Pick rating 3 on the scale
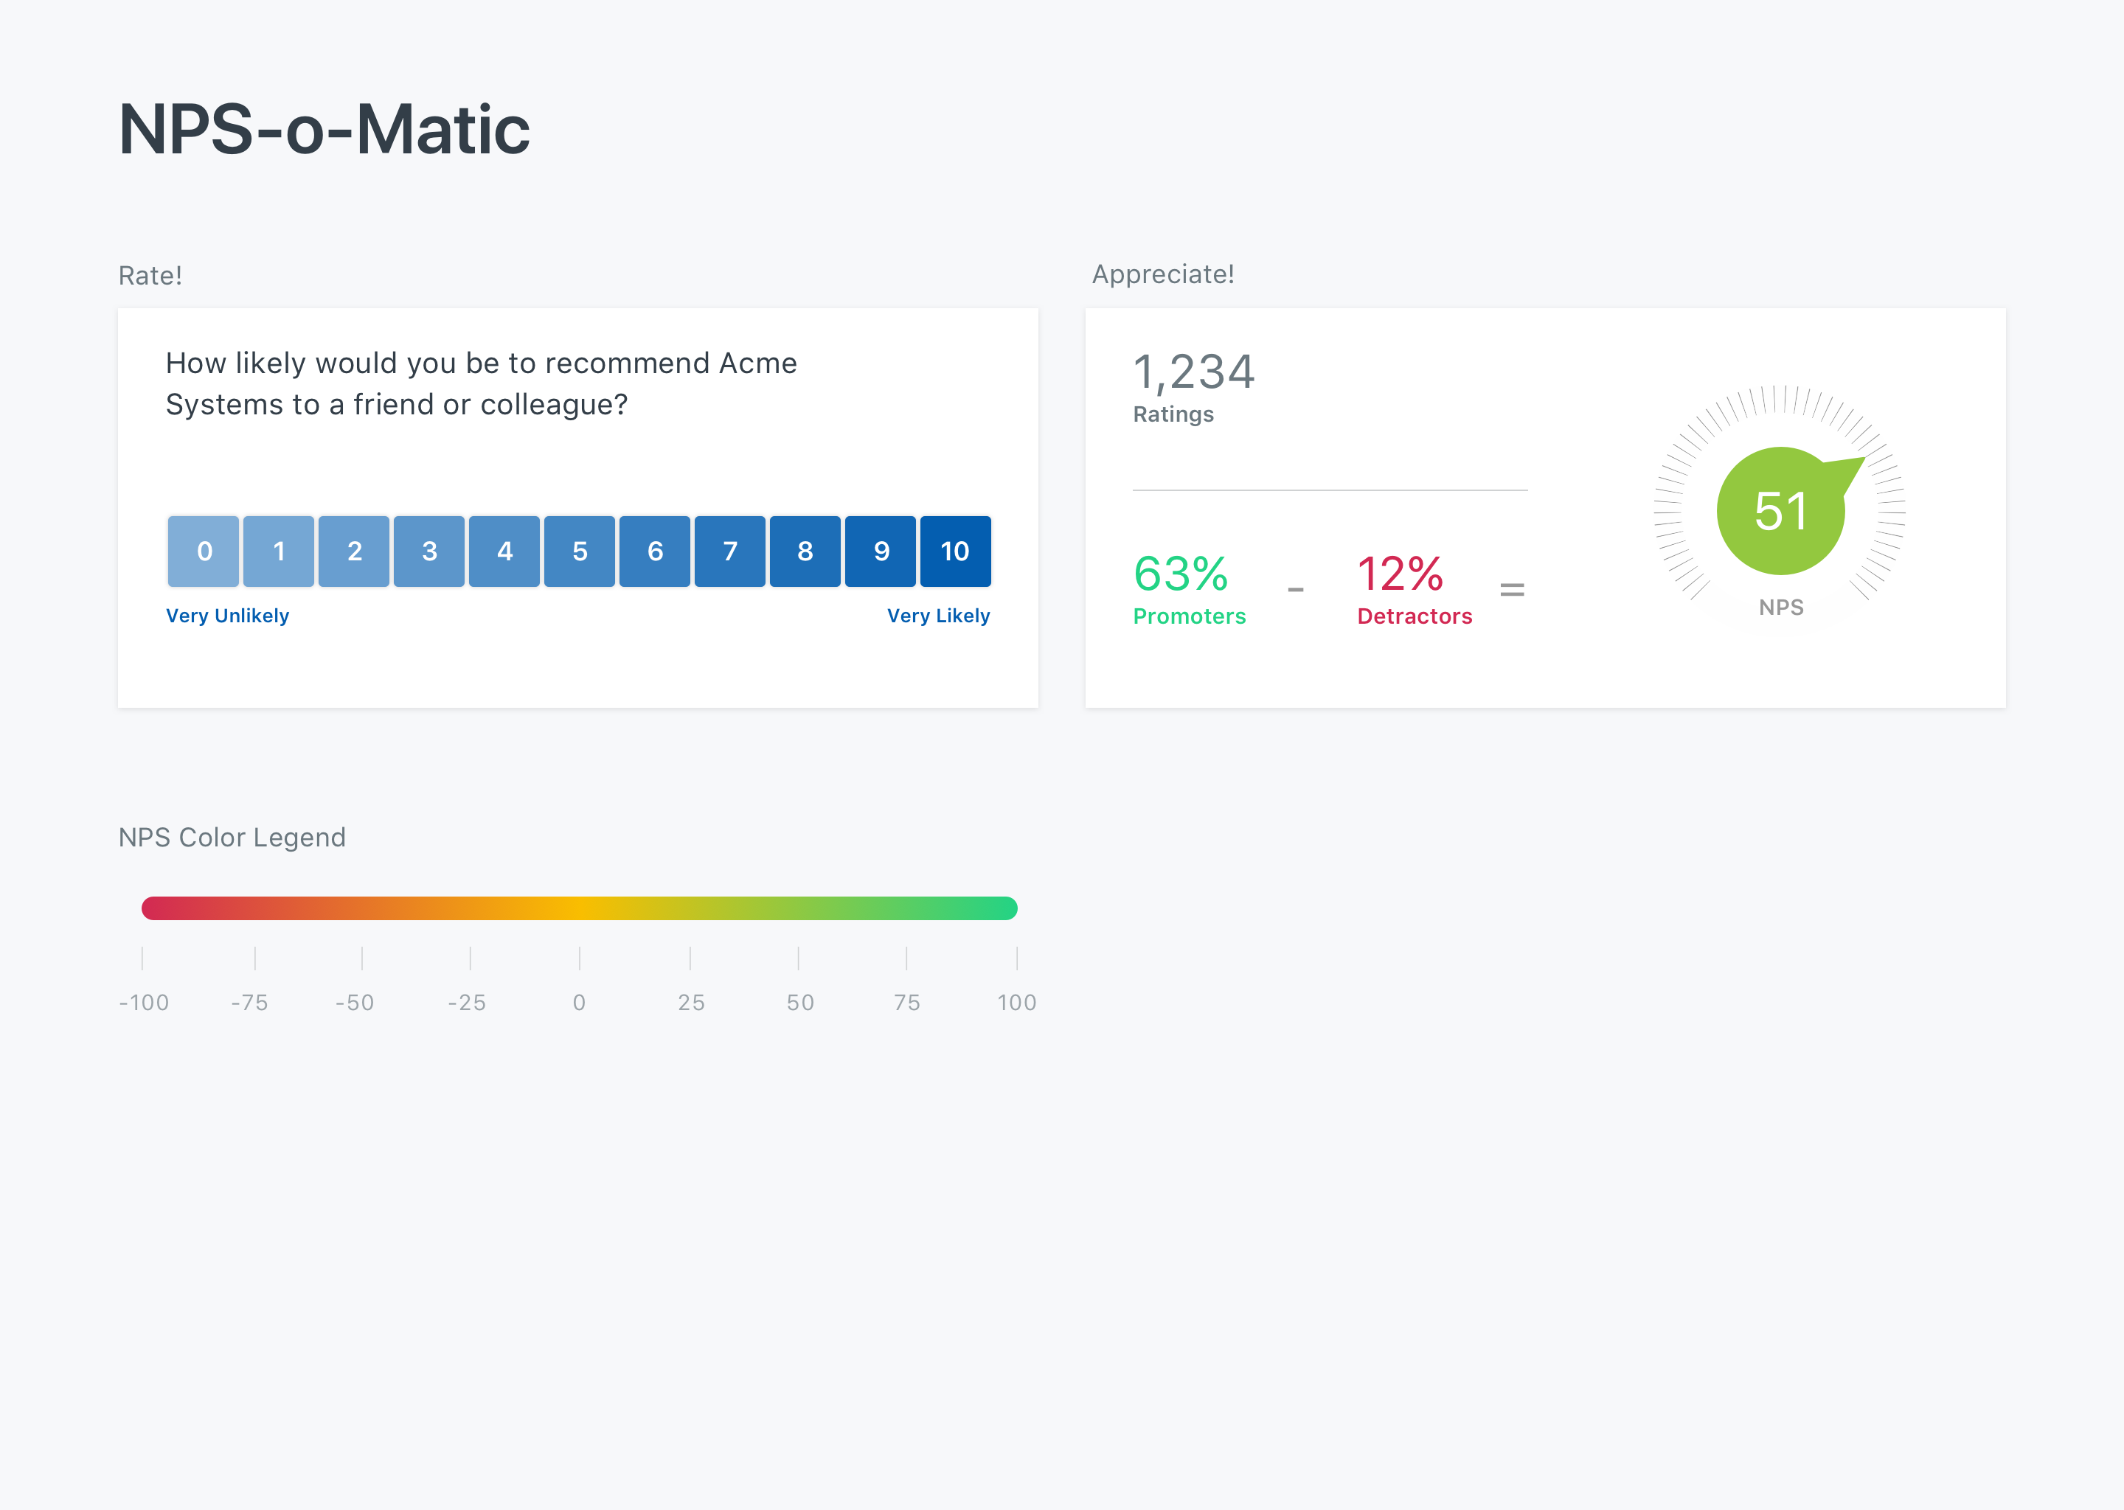2124x1510 pixels. click(428, 552)
